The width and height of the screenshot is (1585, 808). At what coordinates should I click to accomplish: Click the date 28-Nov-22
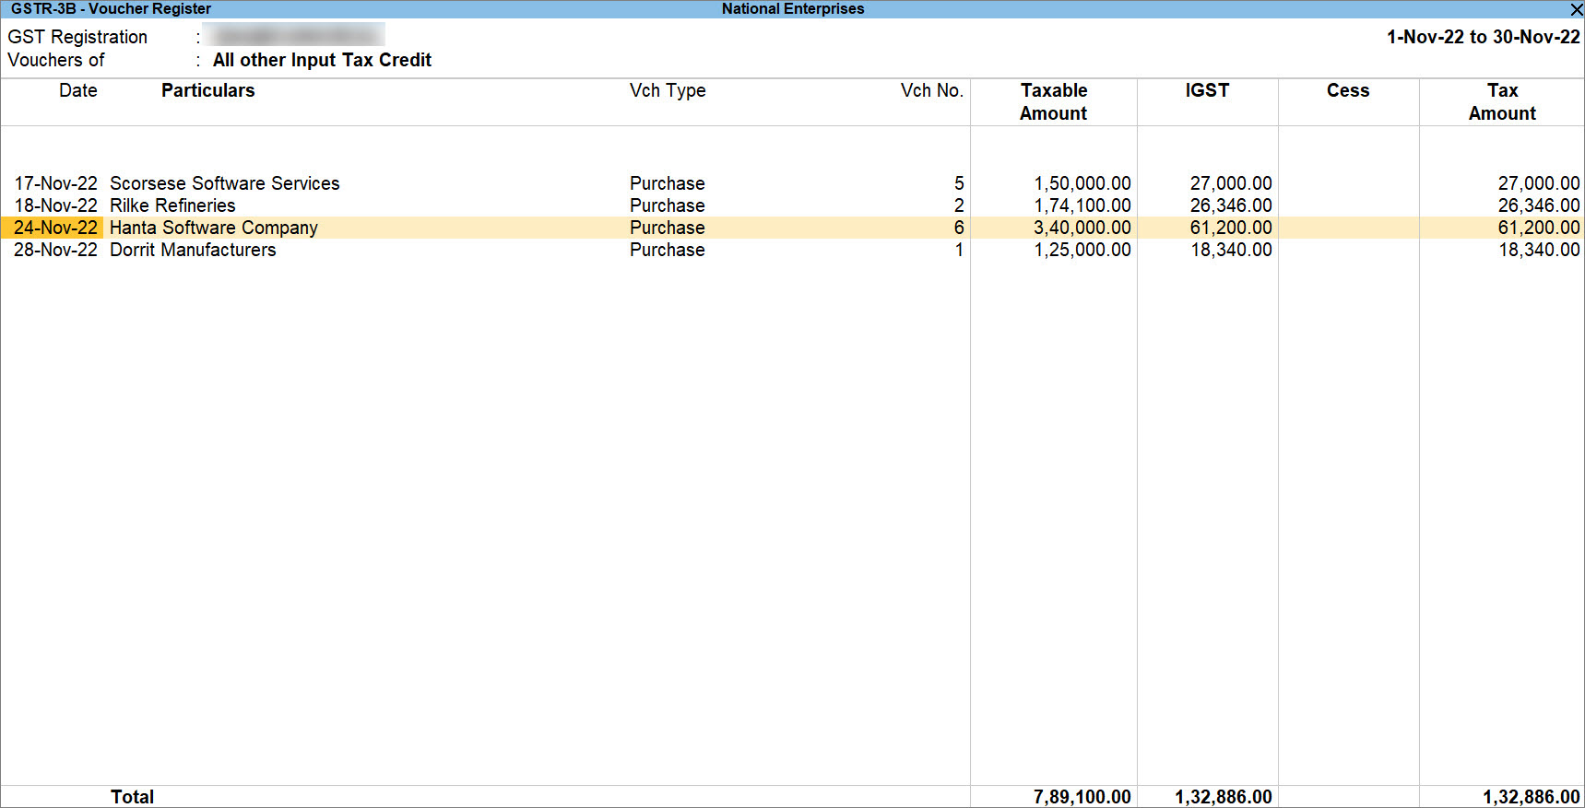(55, 250)
